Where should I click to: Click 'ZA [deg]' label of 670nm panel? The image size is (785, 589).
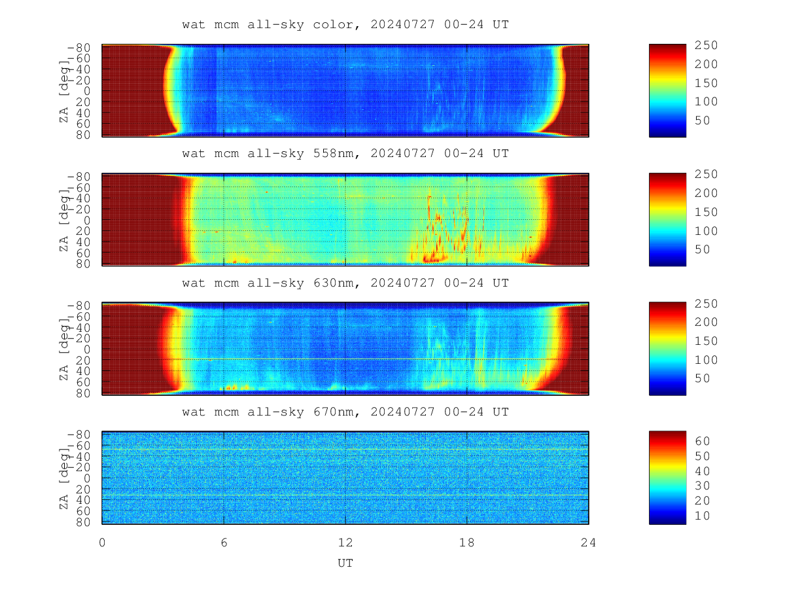(63, 478)
